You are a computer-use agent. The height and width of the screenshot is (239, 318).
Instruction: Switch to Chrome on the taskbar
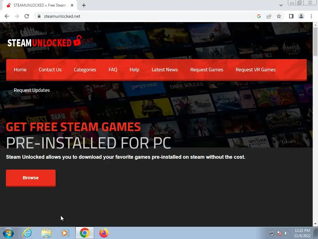click(84, 233)
